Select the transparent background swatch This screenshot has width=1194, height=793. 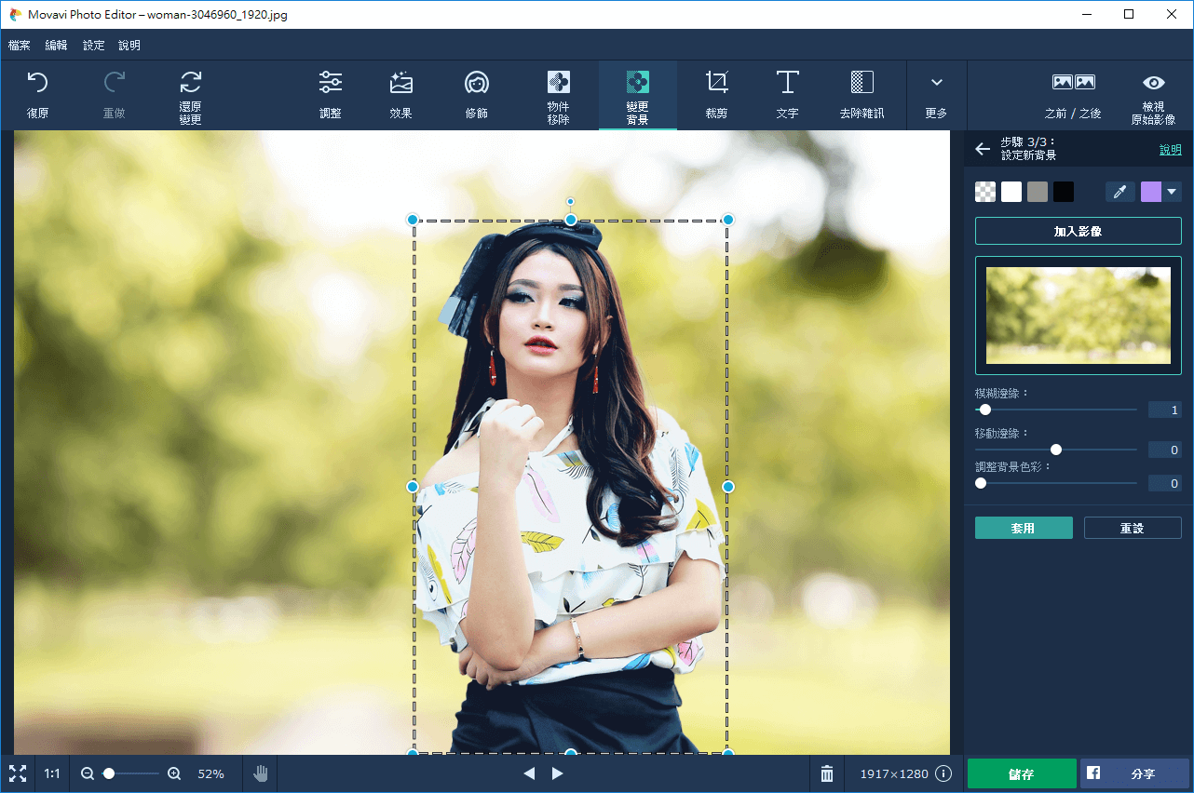point(985,192)
